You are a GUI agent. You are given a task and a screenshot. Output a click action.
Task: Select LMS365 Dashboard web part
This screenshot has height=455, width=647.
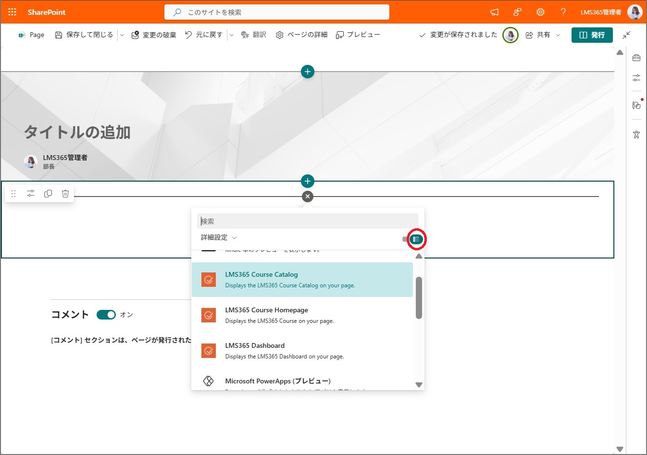[x=302, y=351]
